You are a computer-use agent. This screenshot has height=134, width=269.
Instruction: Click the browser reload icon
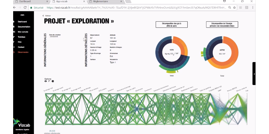click(x=25, y=8)
